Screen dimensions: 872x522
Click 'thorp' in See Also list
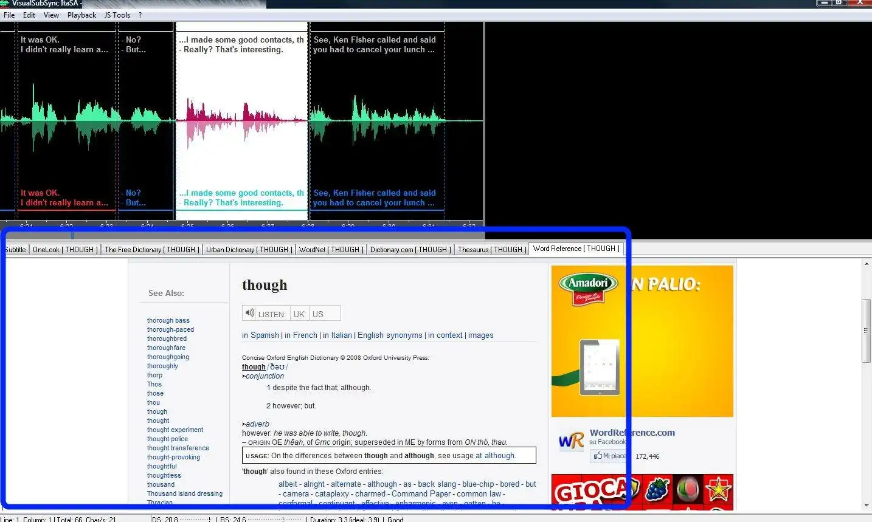click(154, 375)
